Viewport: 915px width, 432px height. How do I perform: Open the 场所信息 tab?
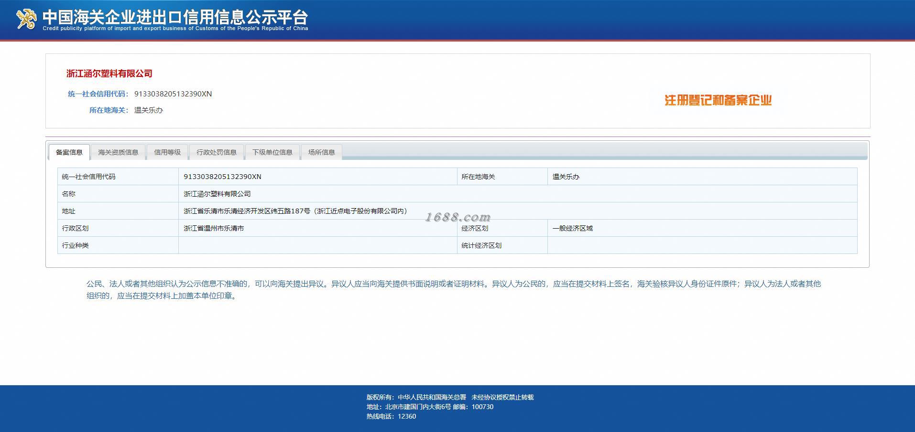(321, 152)
